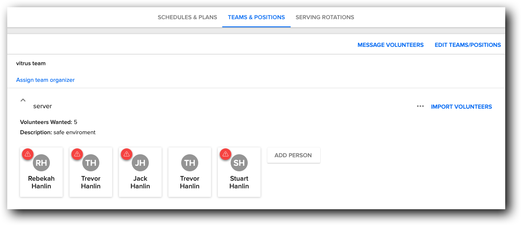
Task: Open the Serving Rotations tab
Action: coord(325,17)
